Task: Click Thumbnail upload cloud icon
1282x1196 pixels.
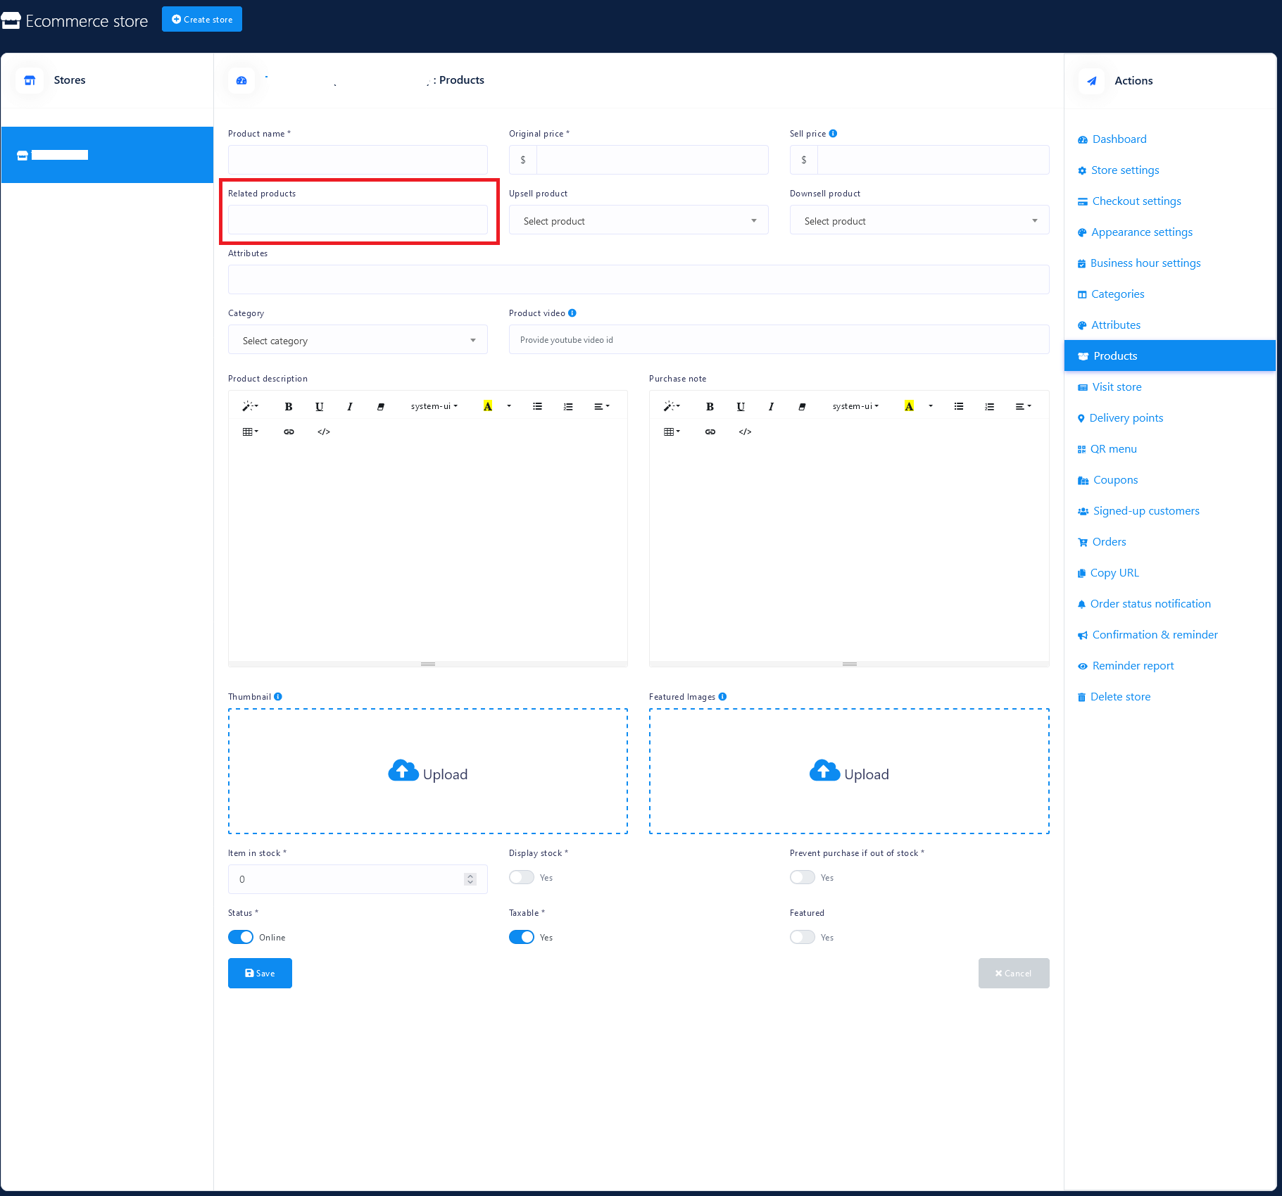Action: click(x=403, y=772)
